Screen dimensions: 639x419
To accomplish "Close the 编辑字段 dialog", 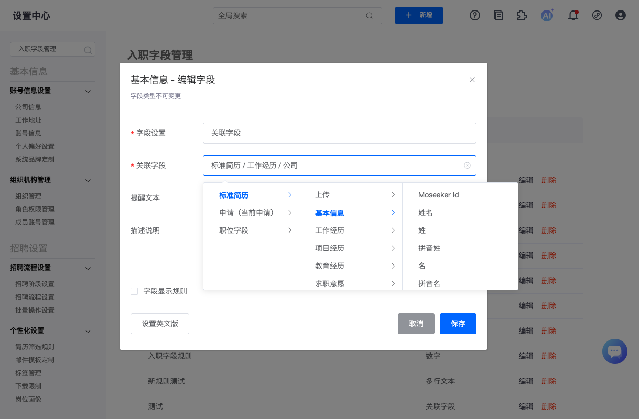I will (472, 80).
